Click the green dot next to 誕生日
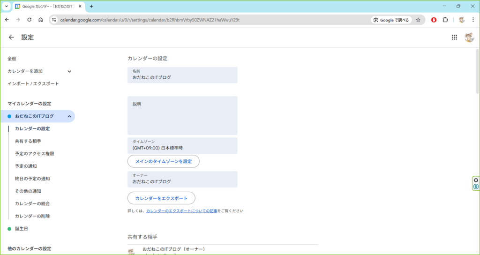 [x=9, y=229]
